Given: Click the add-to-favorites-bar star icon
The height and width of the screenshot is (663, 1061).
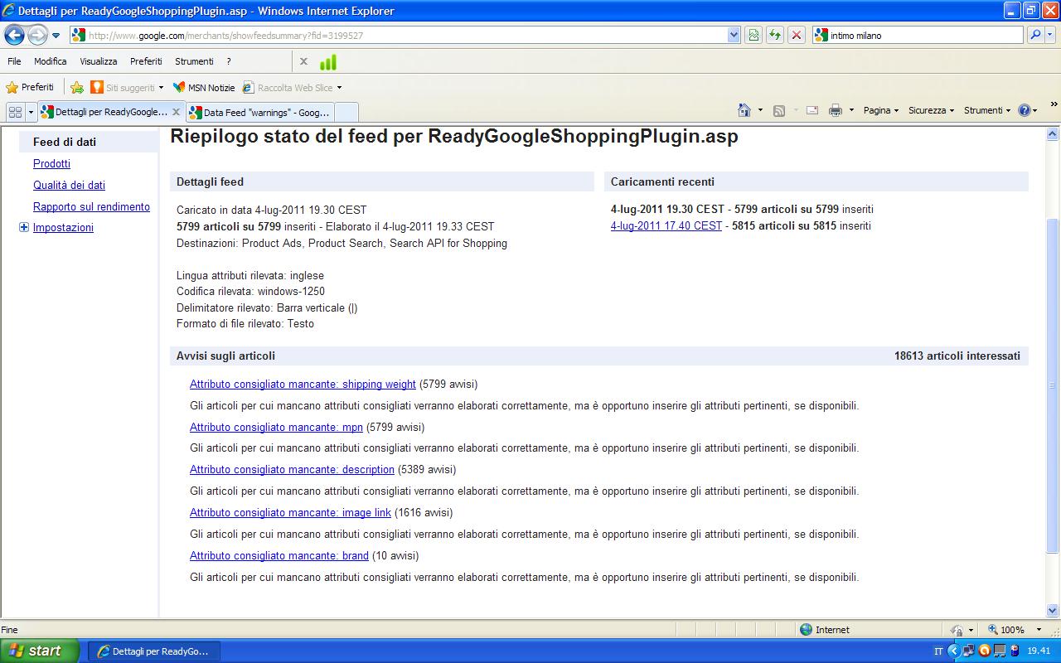Looking at the screenshot, I should coord(77,87).
